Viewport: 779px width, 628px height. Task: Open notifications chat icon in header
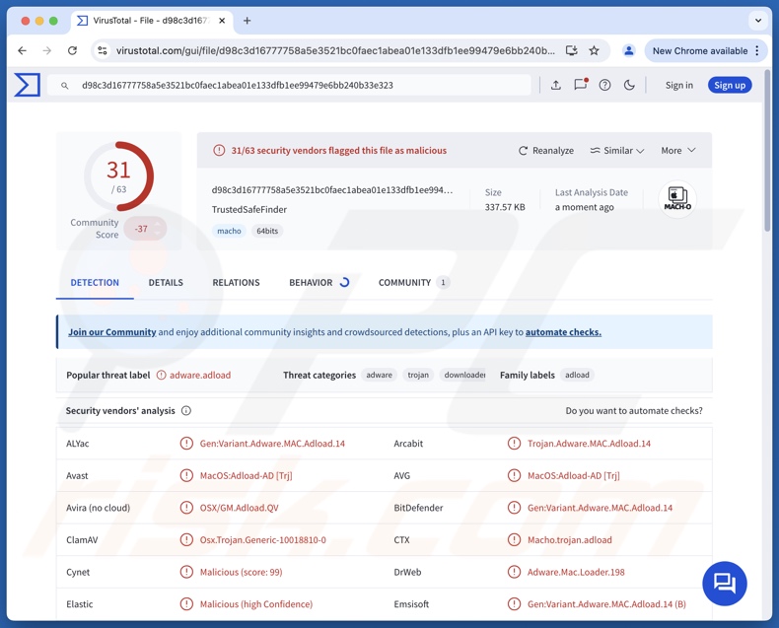[x=580, y=85]
